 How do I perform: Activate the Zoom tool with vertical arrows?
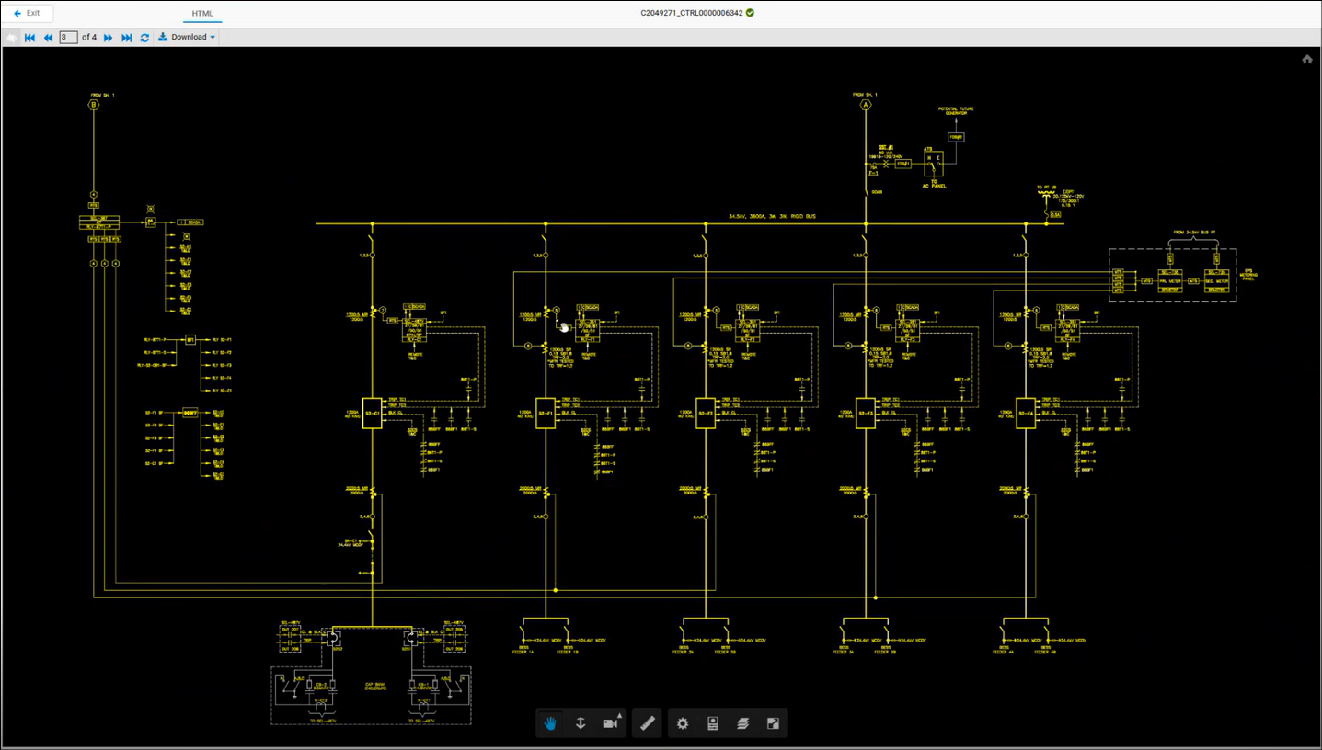581,723
